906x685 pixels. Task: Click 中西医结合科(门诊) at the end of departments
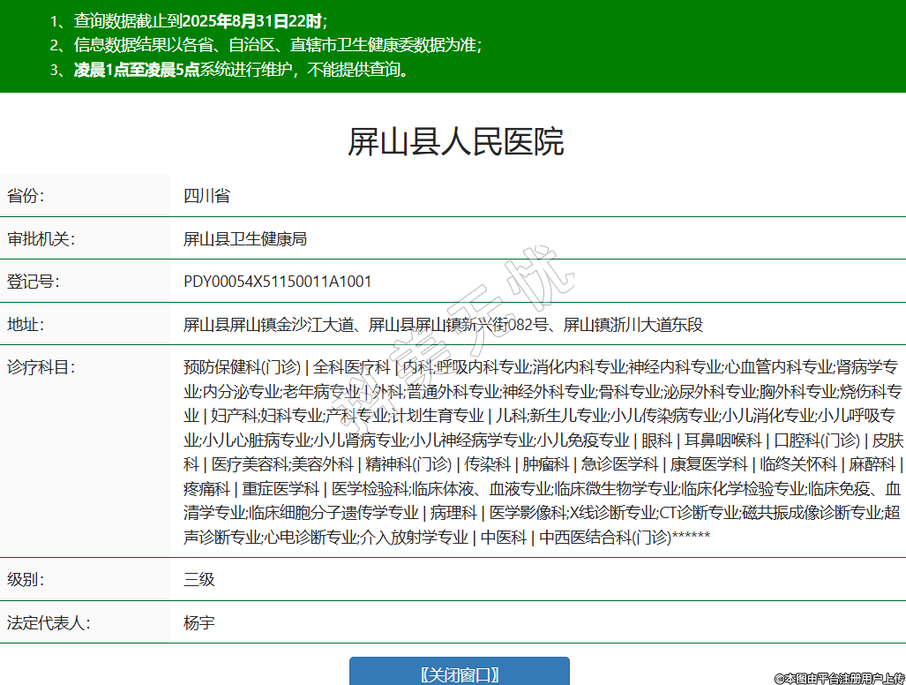coord(605,537)
